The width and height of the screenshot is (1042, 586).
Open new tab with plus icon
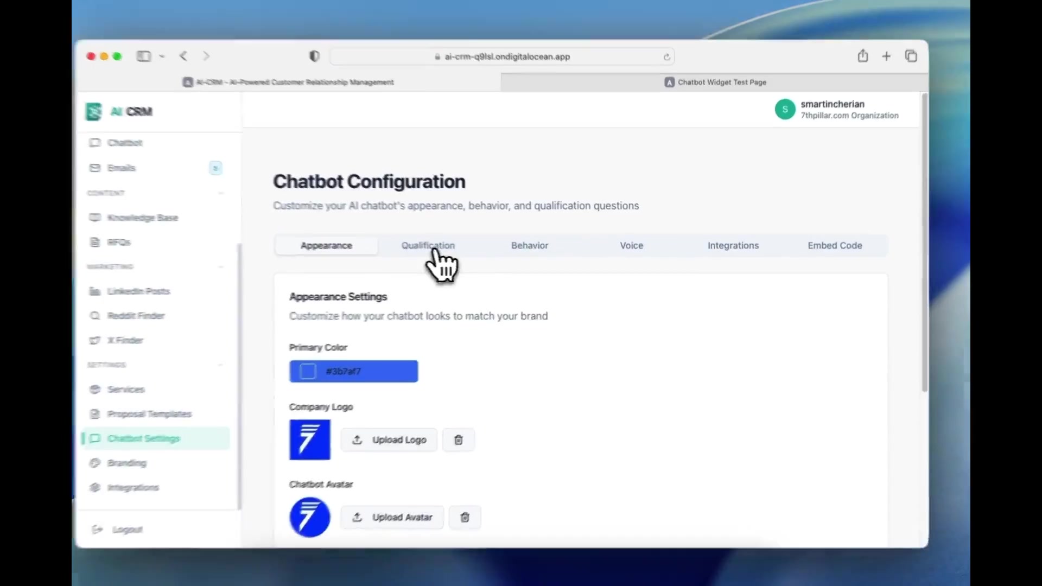click(886, 56)
